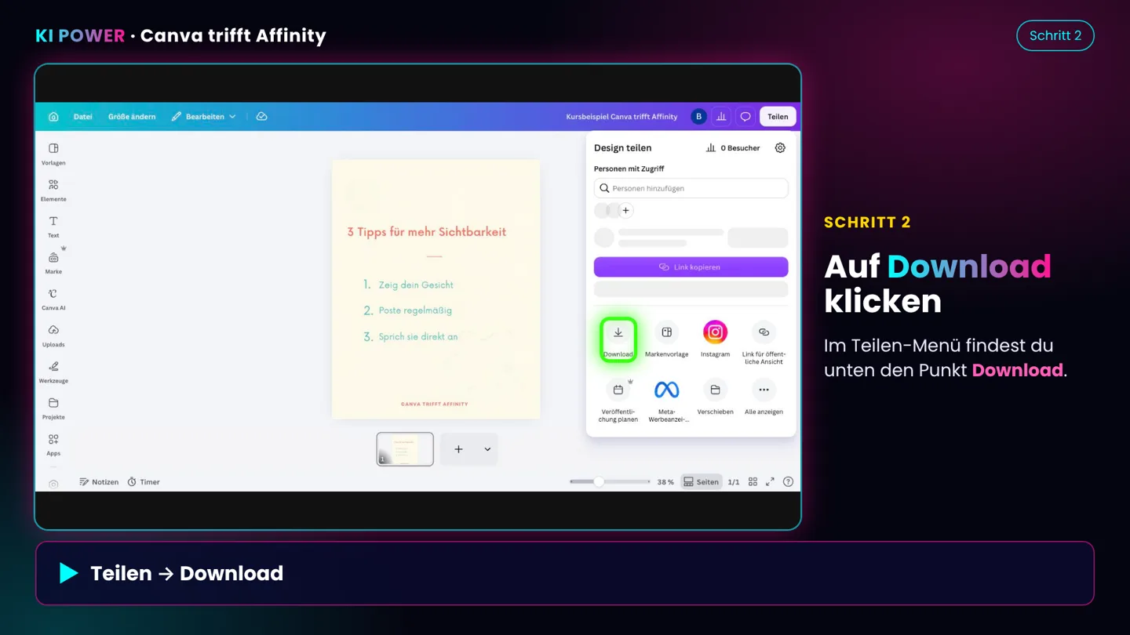This screenshot has height=635, width=1130.
Task: Click the zoom slider handle
Action: (x=599, y=482)
